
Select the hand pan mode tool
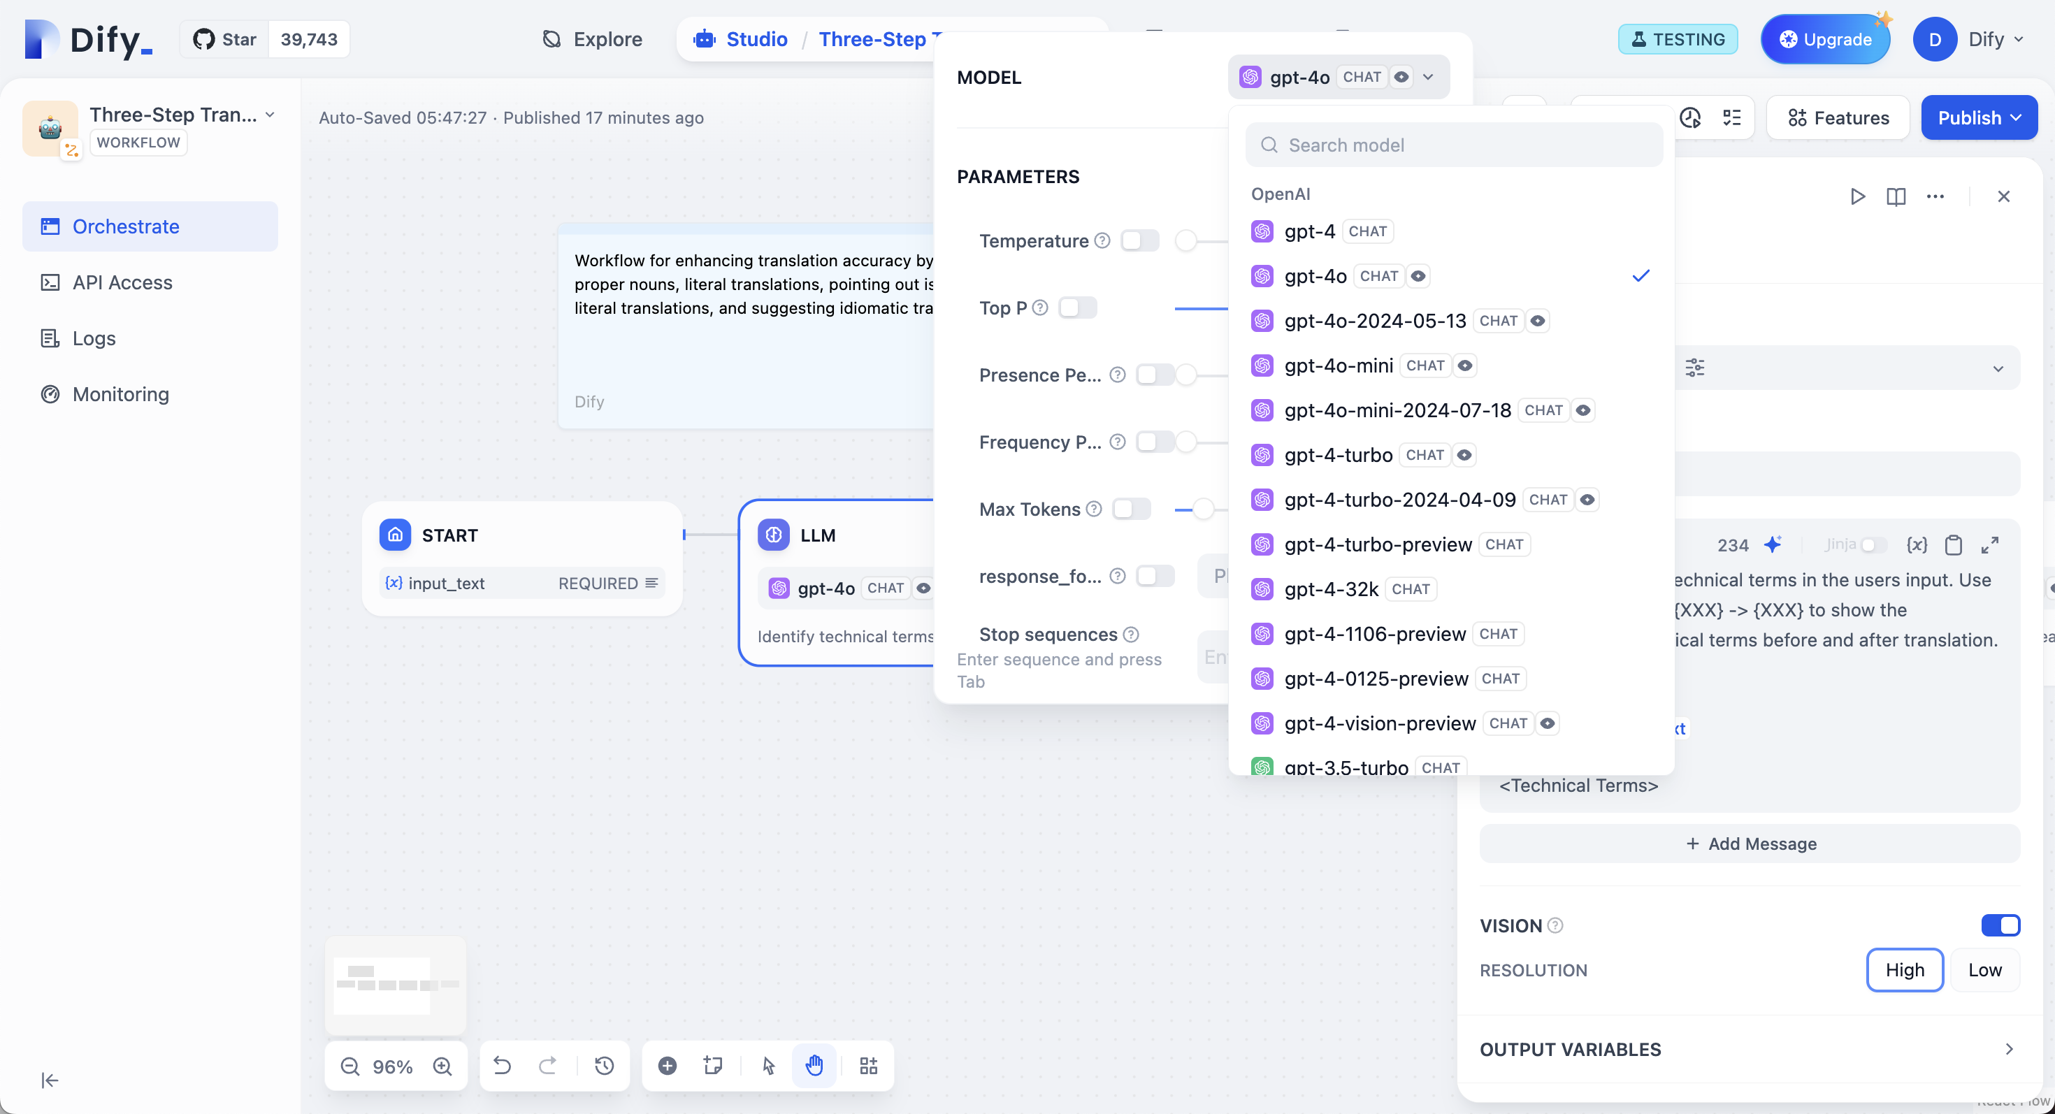814,1066
